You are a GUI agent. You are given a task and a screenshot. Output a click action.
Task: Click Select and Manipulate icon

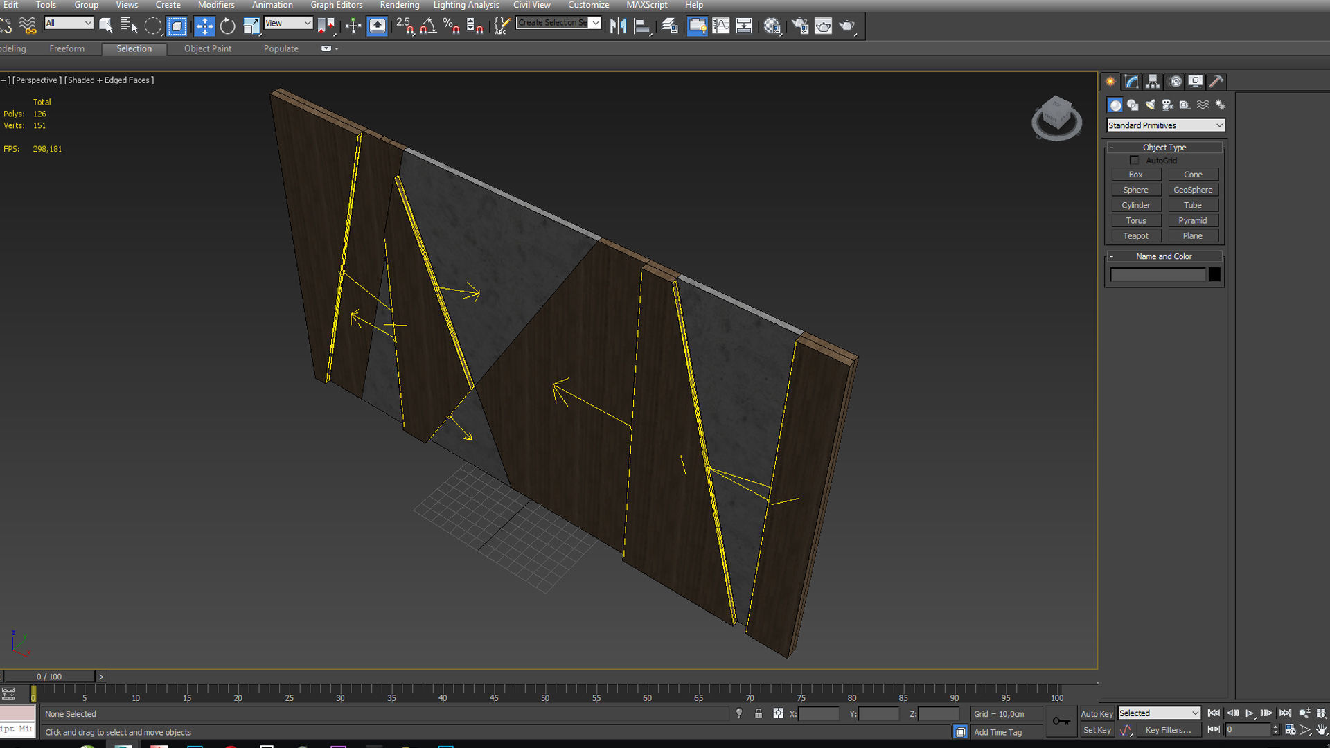353,26
